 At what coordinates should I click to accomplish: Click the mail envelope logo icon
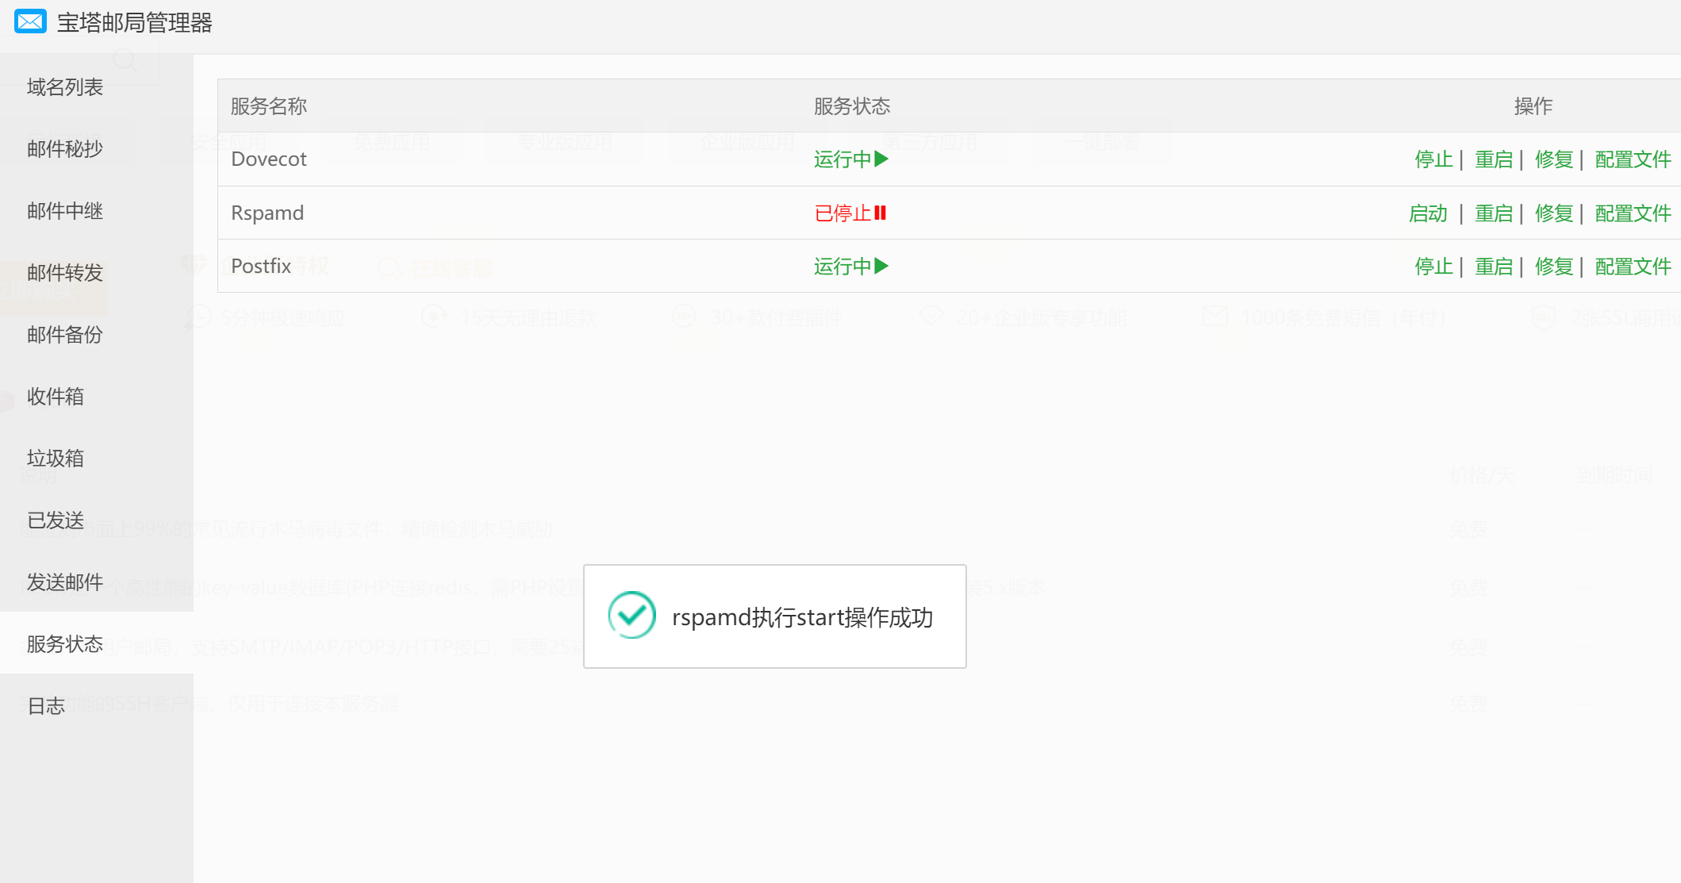click(31, 21)
